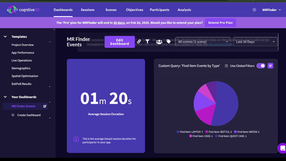Click Create Dashboard

[29, 115]
